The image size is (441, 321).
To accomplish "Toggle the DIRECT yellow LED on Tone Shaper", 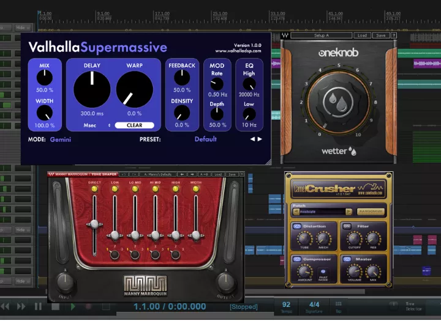I will [94, 189].
